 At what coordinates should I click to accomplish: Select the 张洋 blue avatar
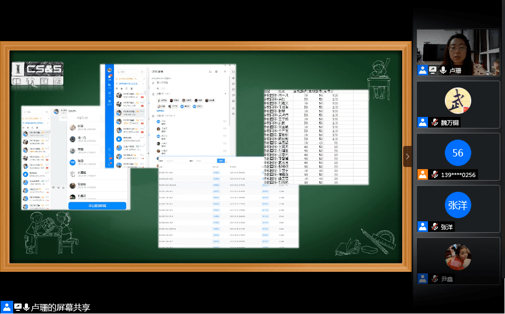coord(458,205)
